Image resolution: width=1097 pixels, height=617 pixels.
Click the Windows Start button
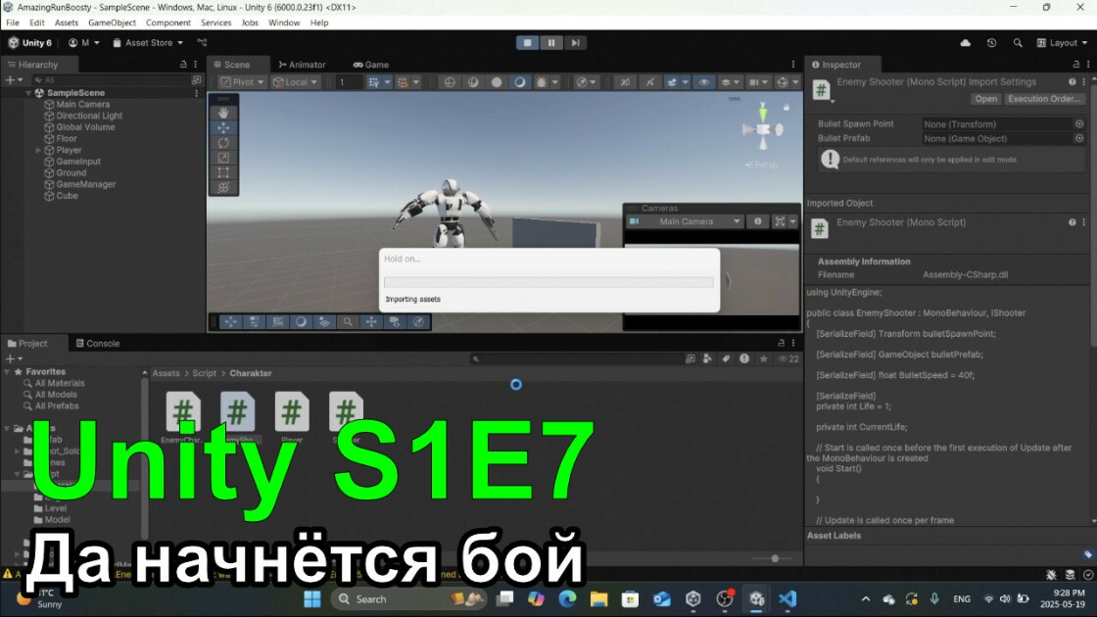tap(312, 598)
